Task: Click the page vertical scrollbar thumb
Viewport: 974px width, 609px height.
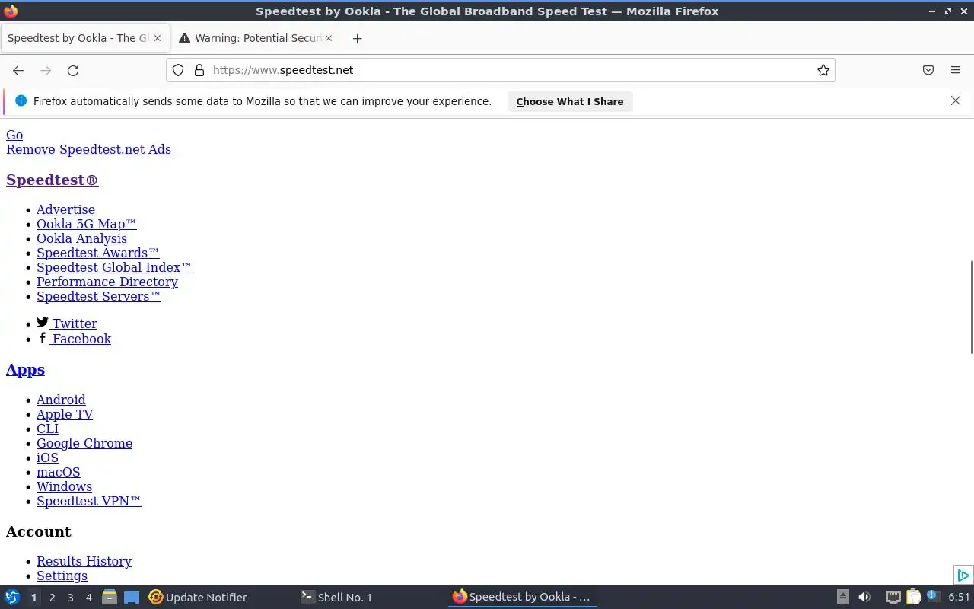Action: [x=971, y=307]
